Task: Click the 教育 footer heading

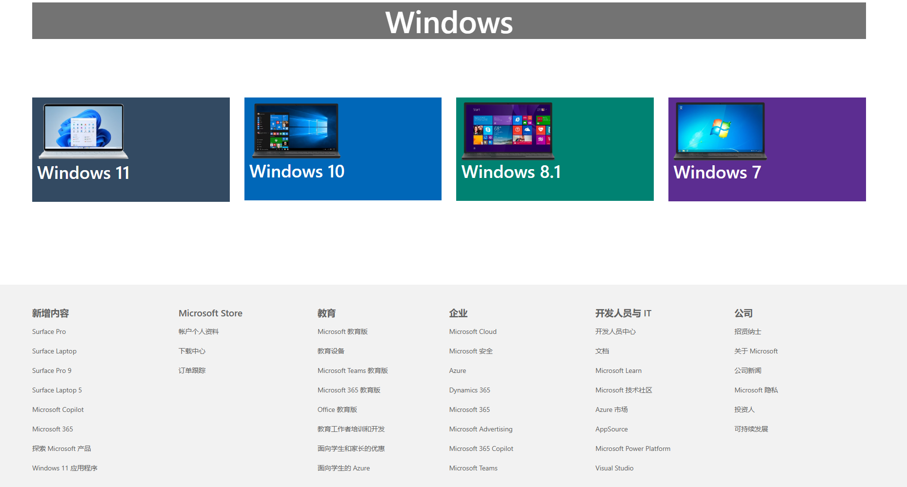Action: [x=326, y=313]
